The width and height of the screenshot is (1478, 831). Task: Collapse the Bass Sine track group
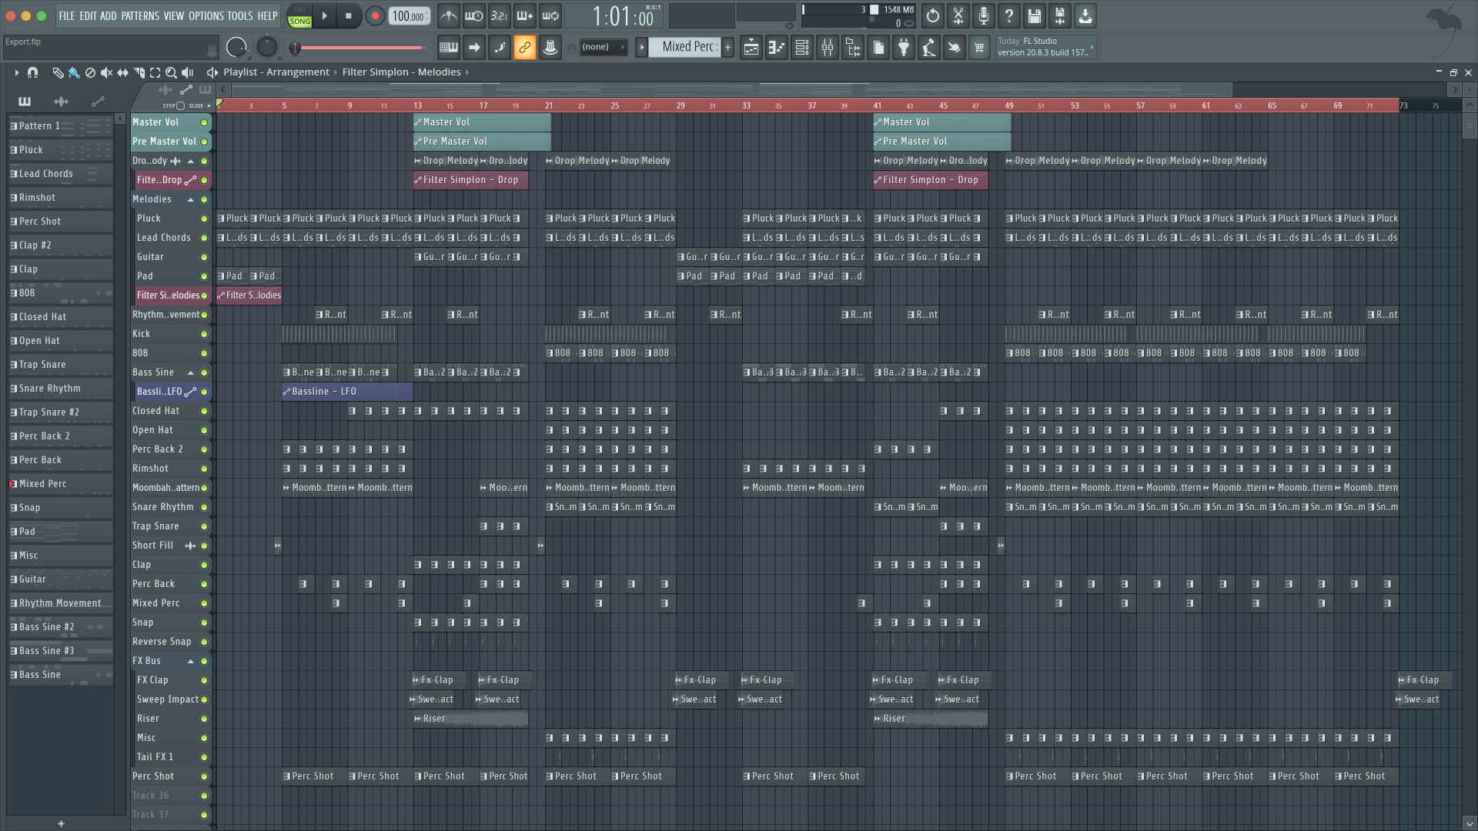point(190,372)
